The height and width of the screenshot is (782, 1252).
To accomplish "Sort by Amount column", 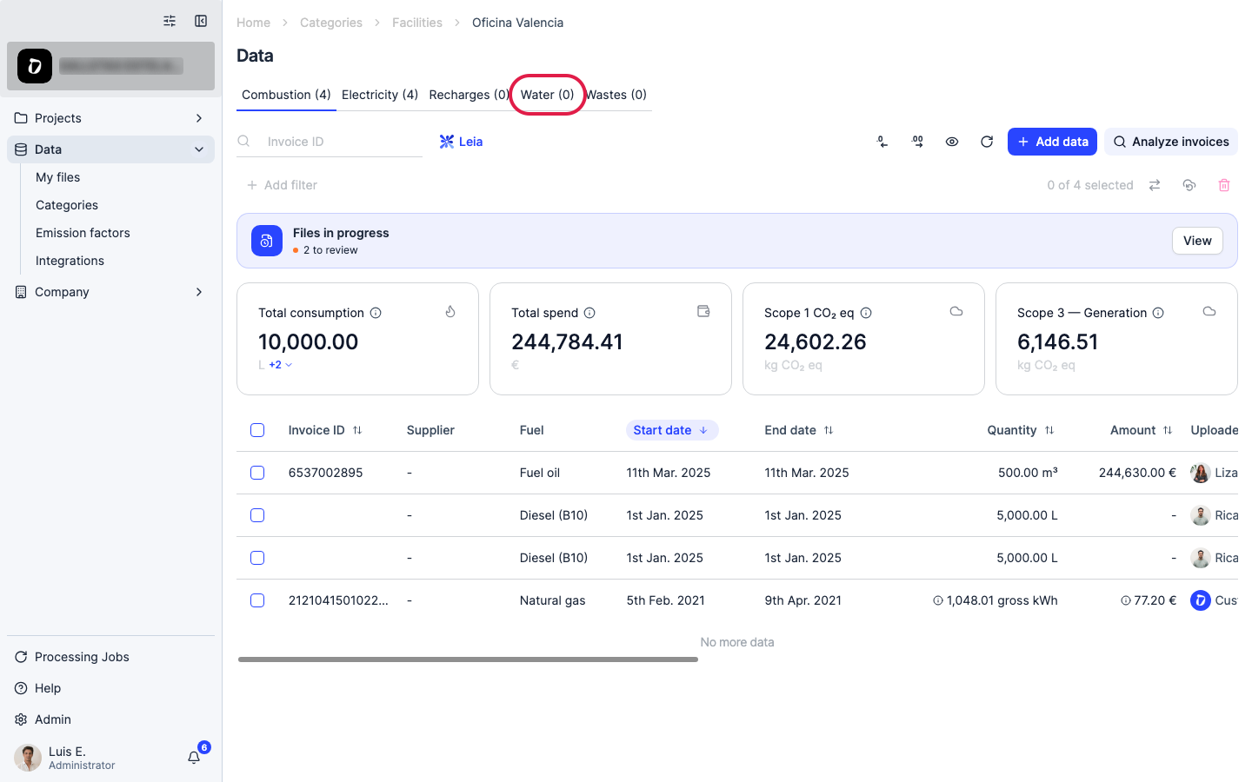I will [x=1168, y=430].
